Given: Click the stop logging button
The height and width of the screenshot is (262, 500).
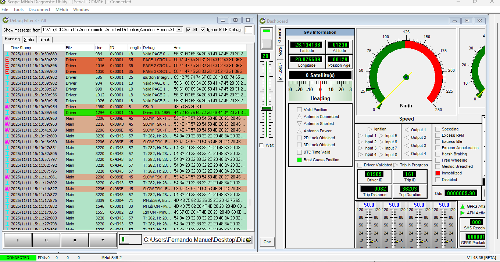Looking at the screenshot, I should tap(75, 240).
